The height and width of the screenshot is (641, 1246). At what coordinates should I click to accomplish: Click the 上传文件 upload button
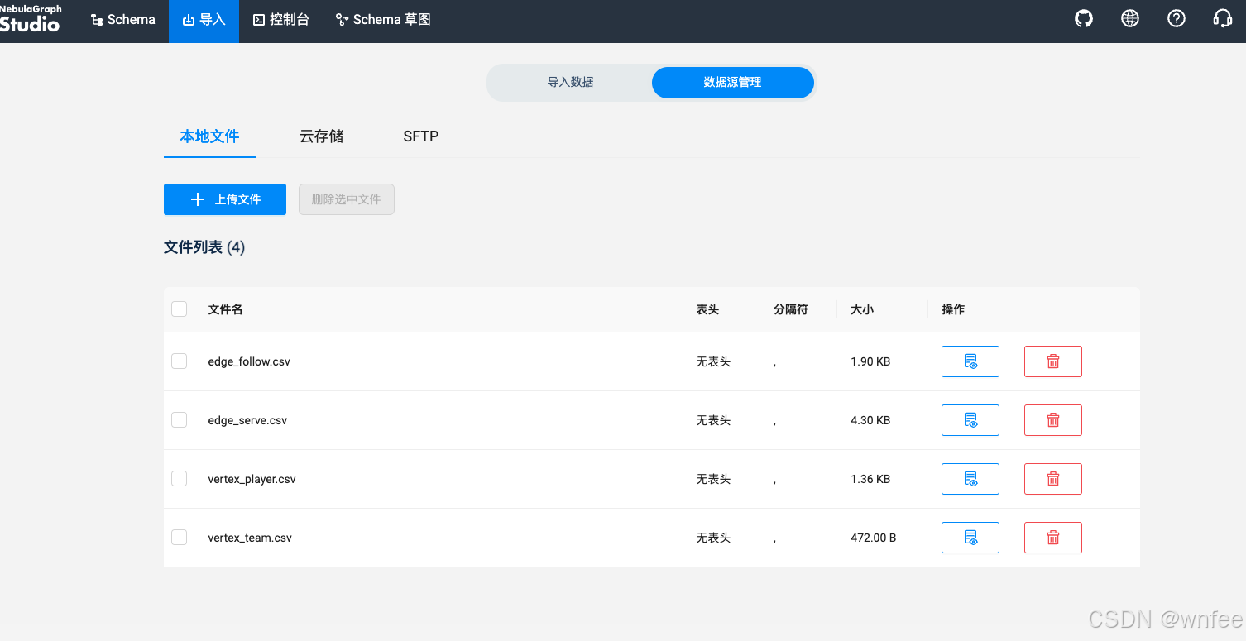225,199
